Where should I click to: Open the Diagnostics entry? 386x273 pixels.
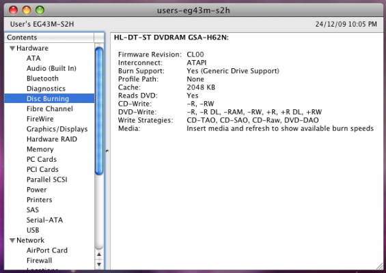click(x=46, y=89)
